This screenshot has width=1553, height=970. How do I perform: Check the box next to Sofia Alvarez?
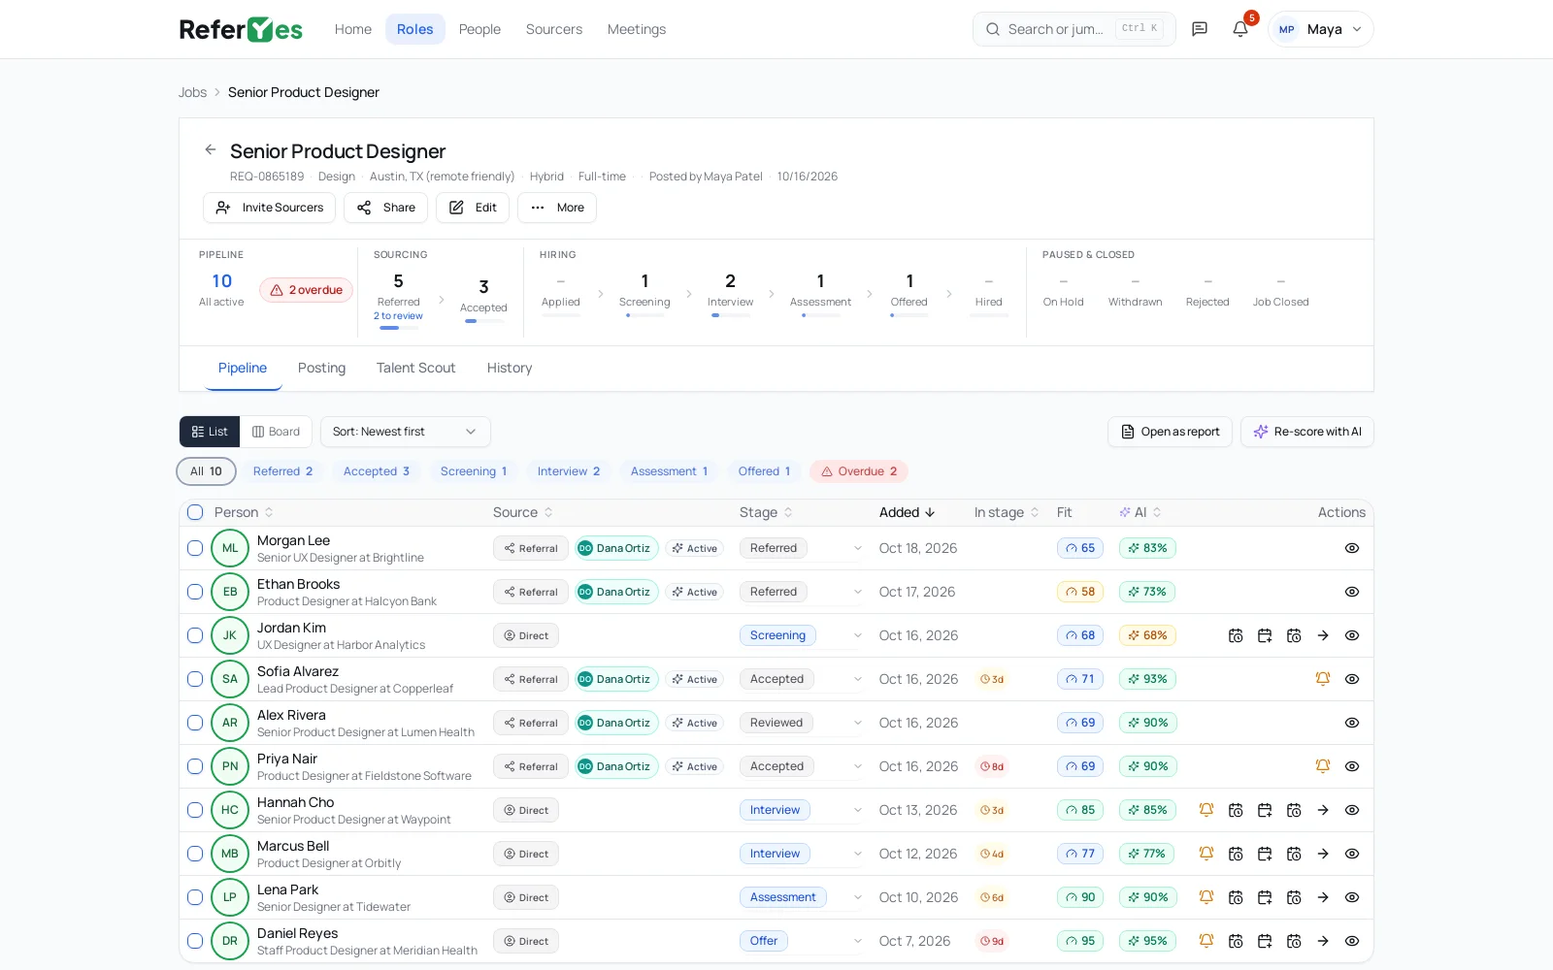(195, 679)
